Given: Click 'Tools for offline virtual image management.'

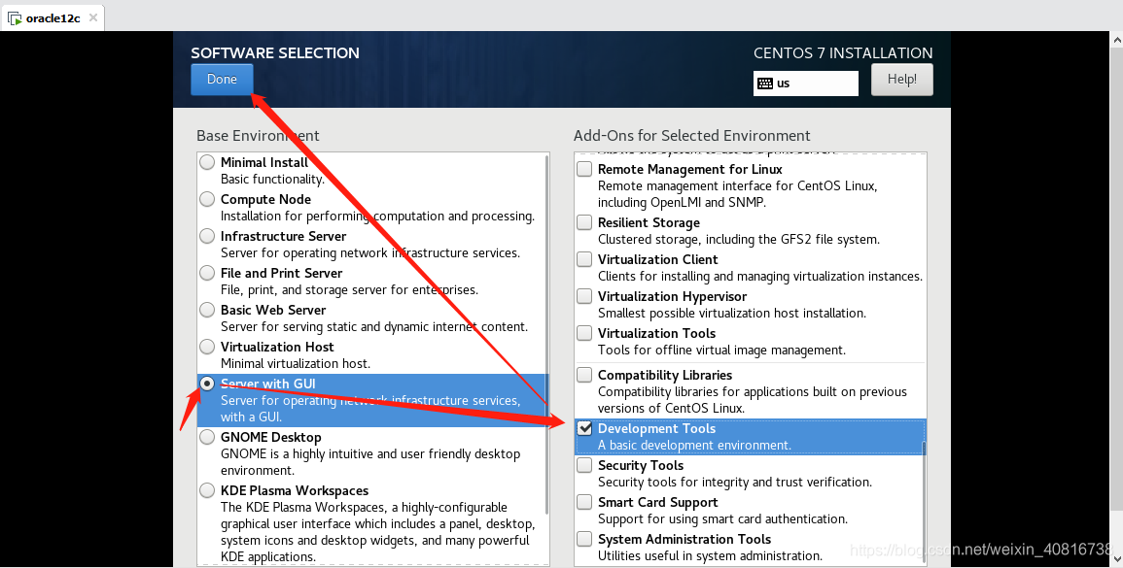Looking at the screenshot, I should pyautogui.click(x=721, y=350).
